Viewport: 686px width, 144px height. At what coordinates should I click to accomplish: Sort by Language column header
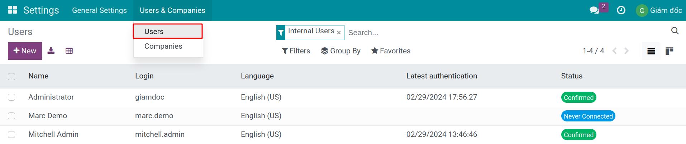click(x=257, y=76)
